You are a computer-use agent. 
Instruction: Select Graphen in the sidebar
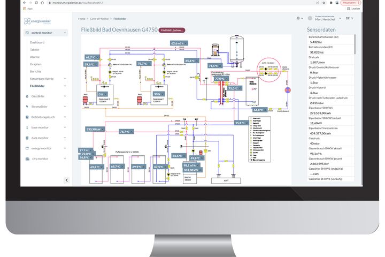[36, 64]
